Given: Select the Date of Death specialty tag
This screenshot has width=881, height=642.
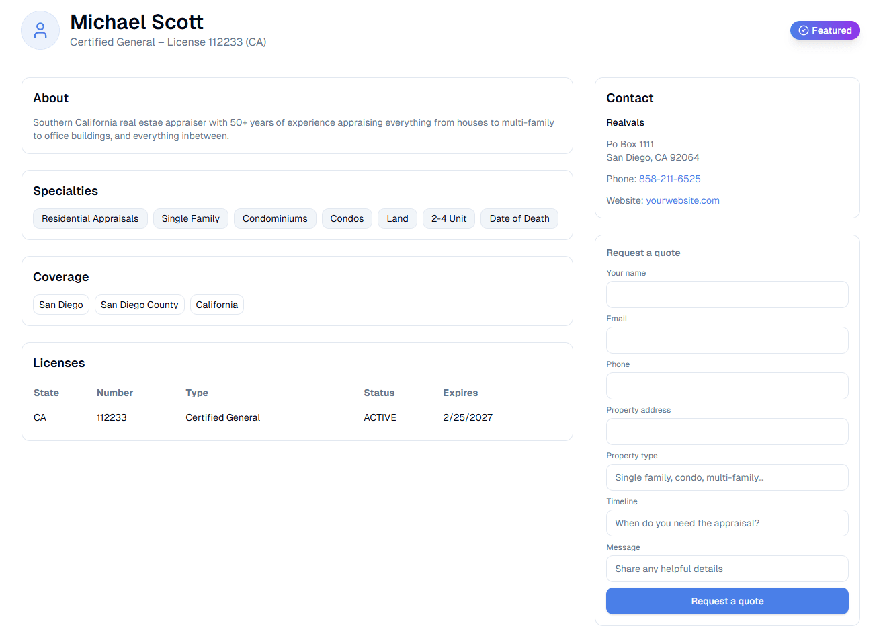Looking at the screenshot, I should coord(519,218).
